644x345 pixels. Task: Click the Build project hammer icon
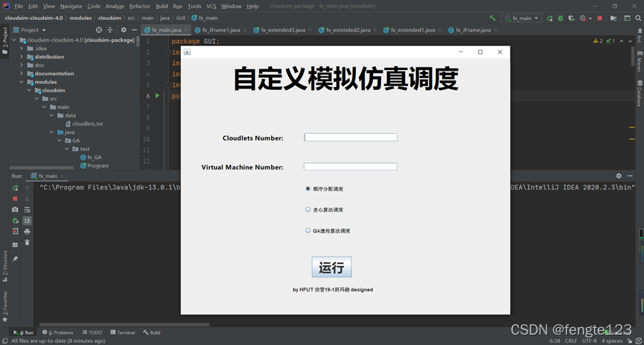pyautogui.click(x=492, y=18)
